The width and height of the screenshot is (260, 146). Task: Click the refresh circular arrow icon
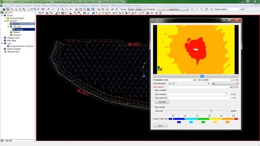pos(117,9)
